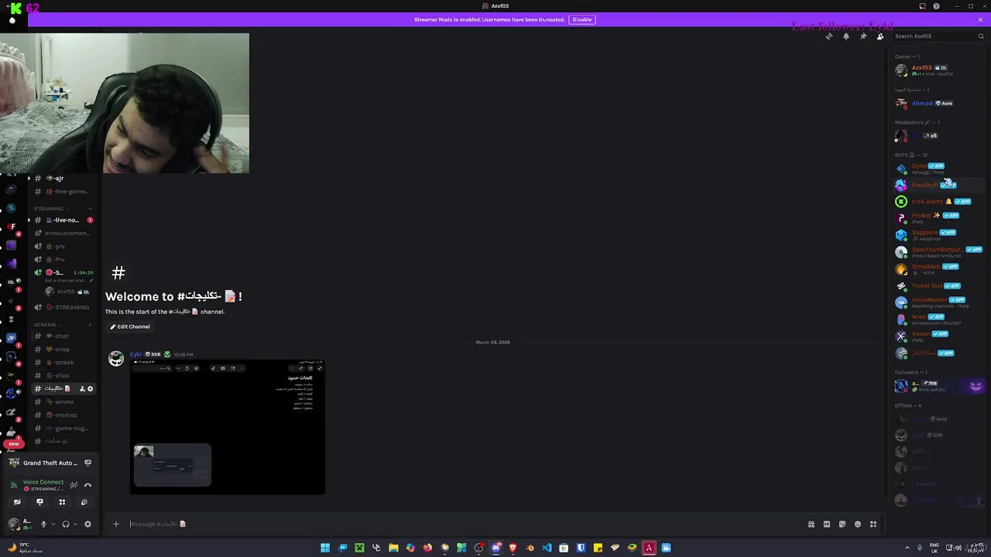991x557 pixels.
Task: Open the apps launcher icon in message bar
Action: tap(873, 524)
